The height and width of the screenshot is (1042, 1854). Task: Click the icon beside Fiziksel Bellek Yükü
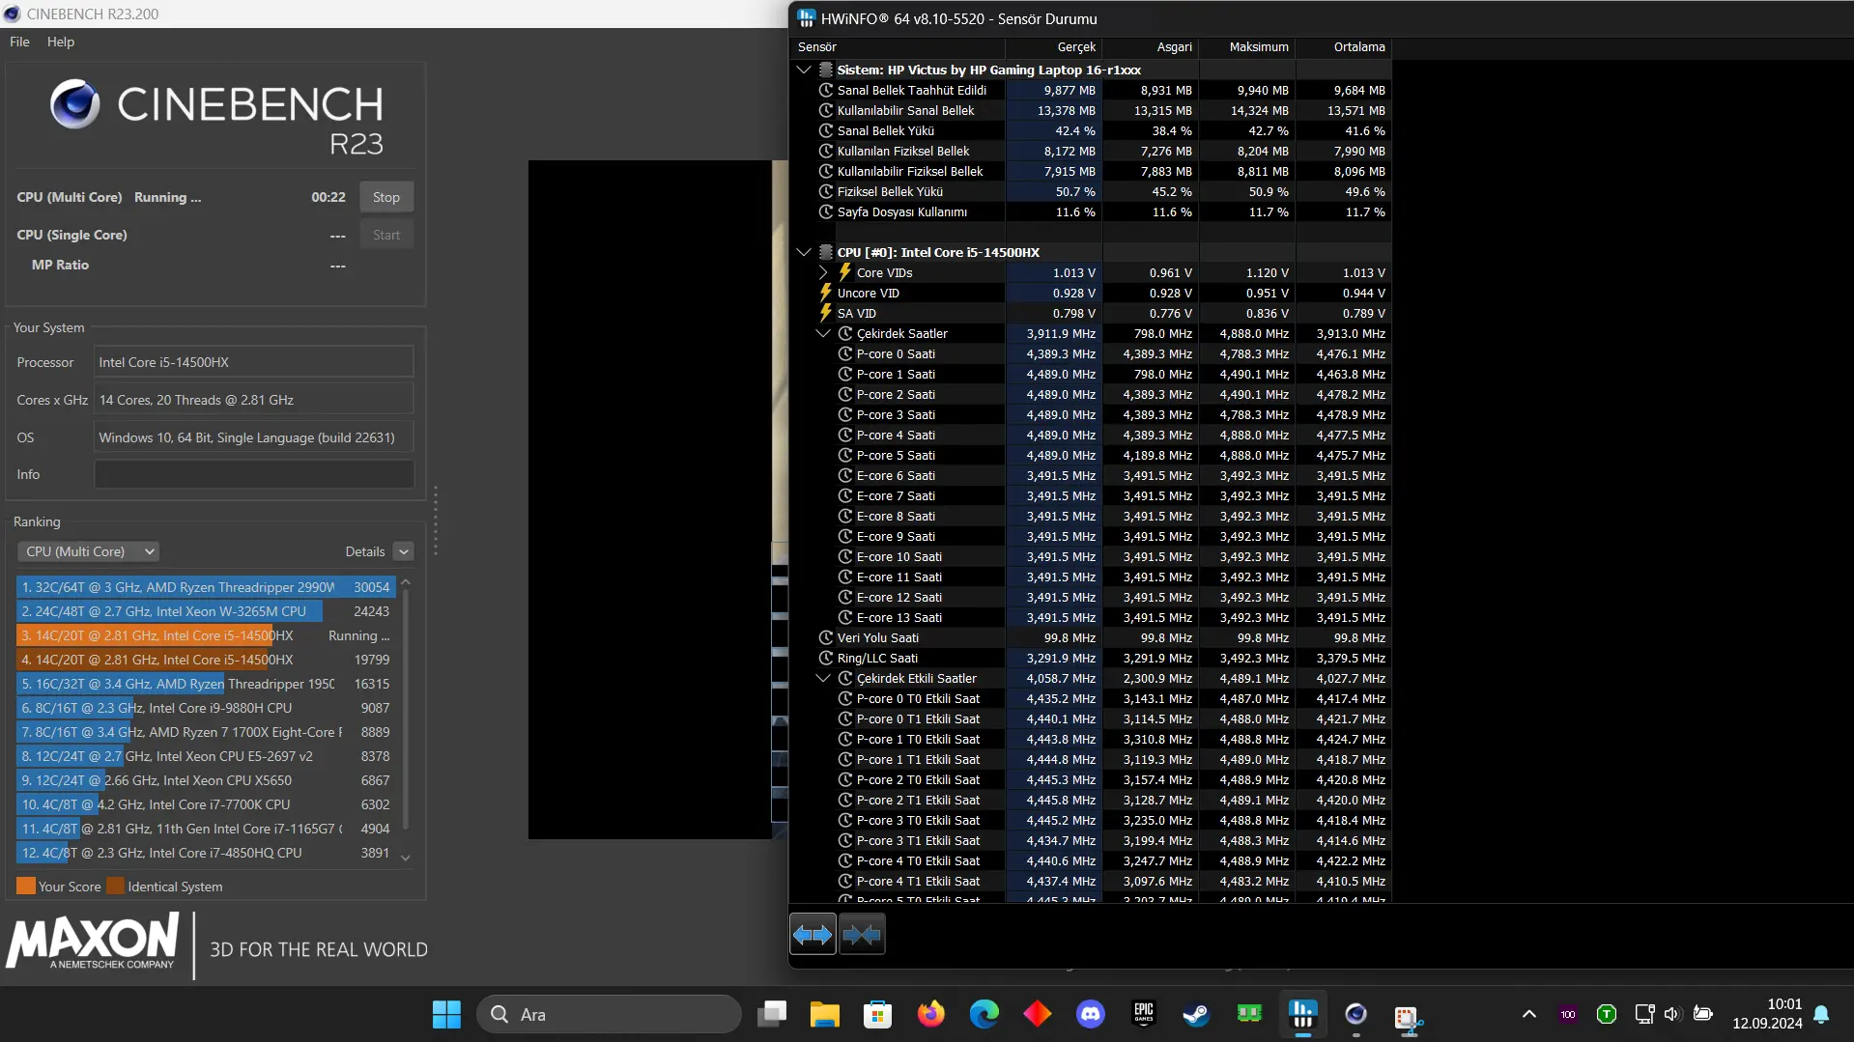click(826, 191)
